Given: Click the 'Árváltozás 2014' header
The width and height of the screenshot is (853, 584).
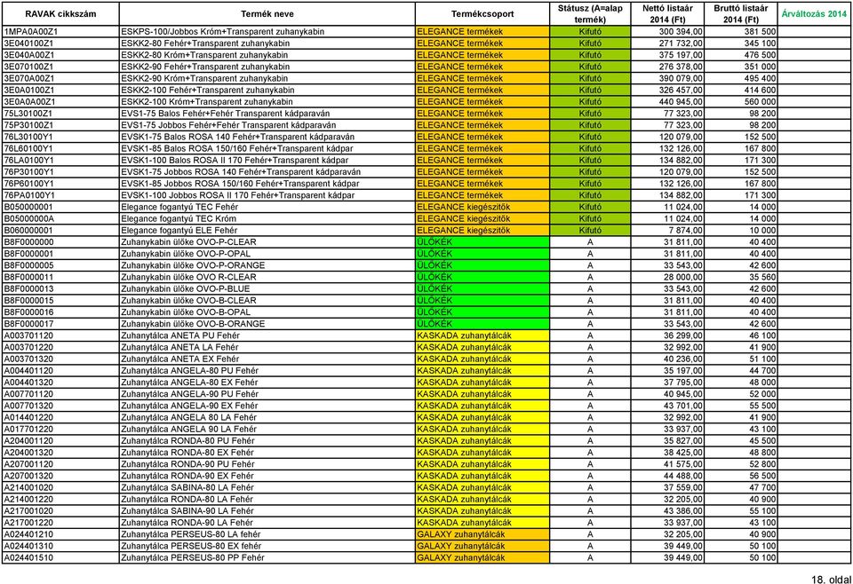Looking at the screenshot, I should click(x=814, y=14).
